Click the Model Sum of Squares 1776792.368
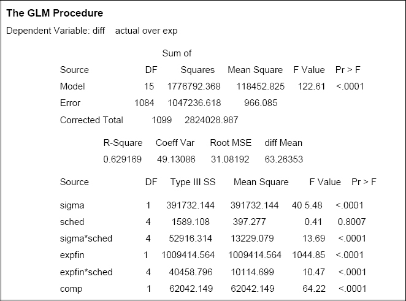 point(194,86)
